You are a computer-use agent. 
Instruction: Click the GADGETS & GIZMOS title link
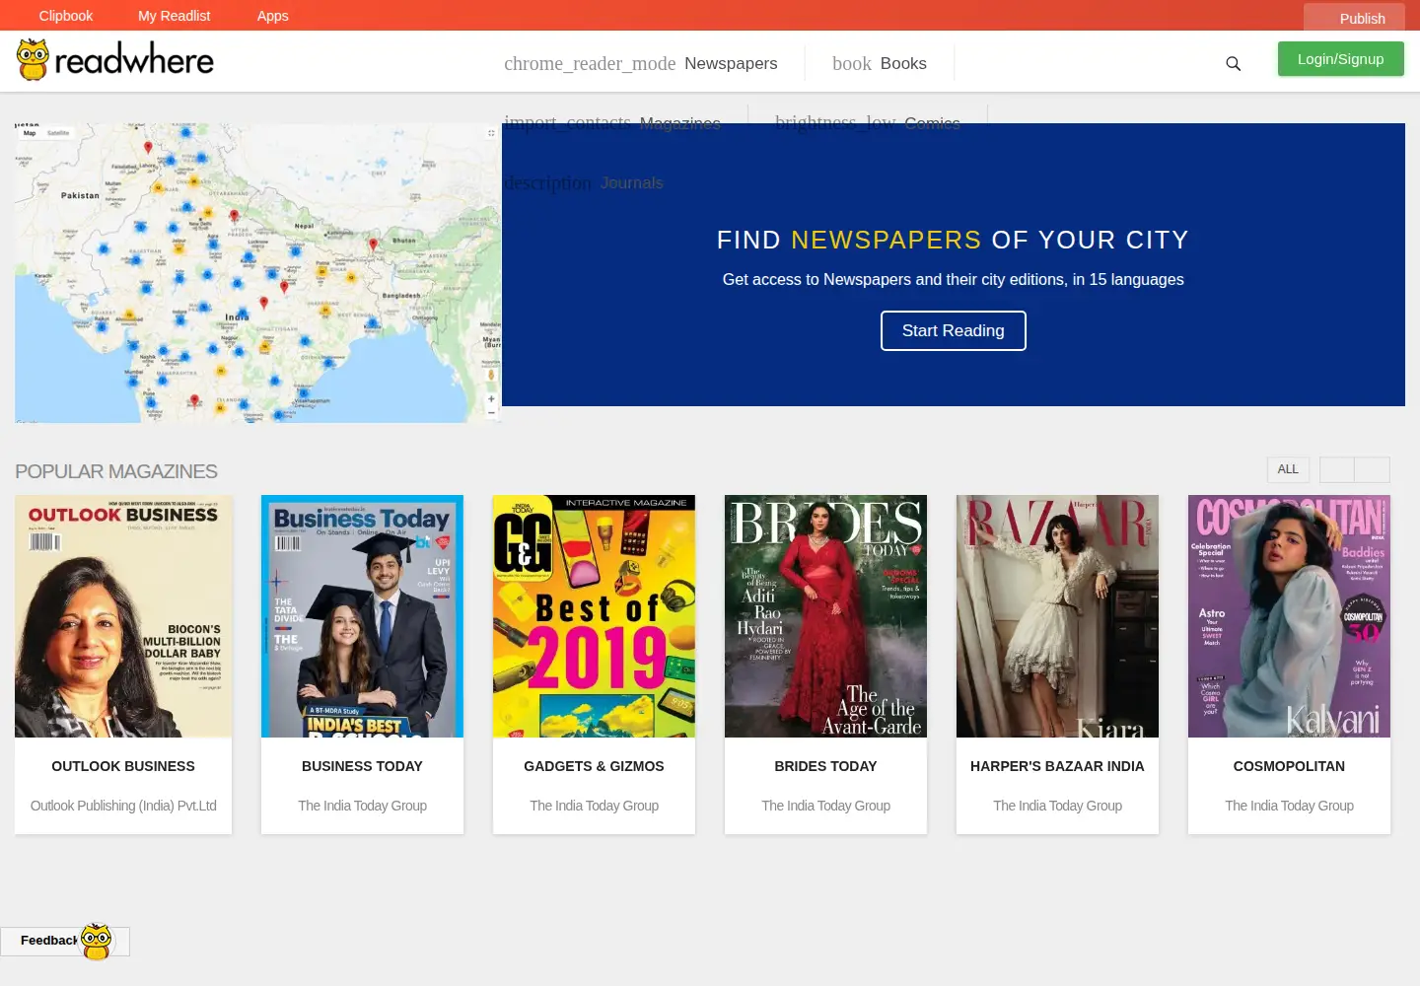pyautogui.click(x=594, y=766)
